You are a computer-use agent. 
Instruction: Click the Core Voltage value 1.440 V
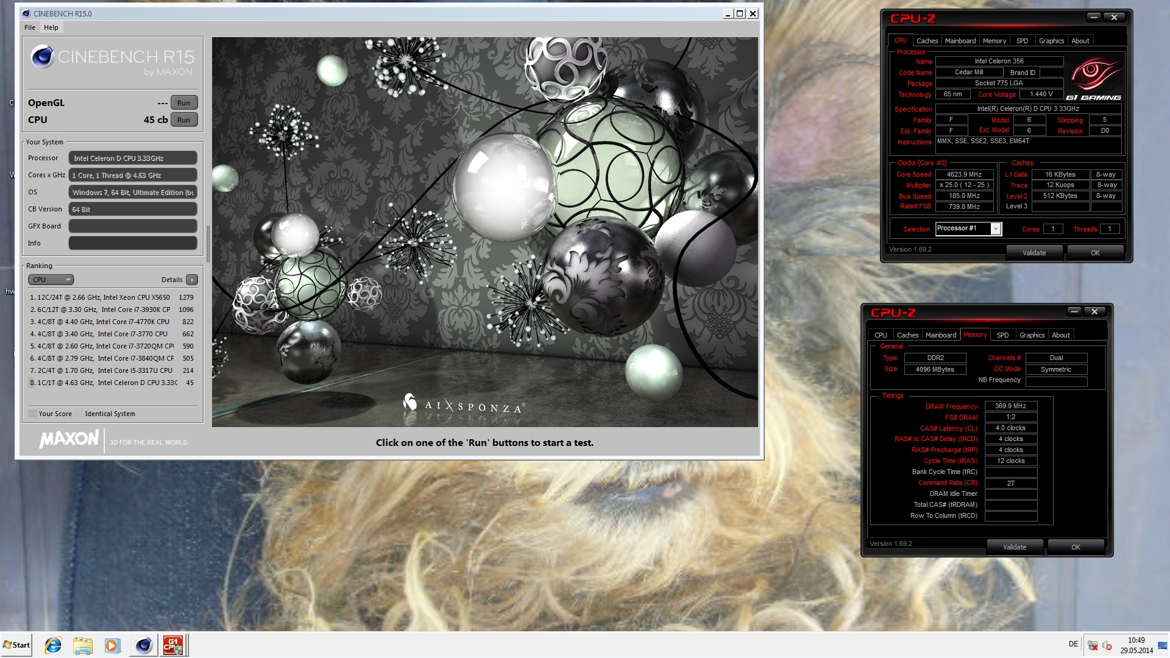(1041, 94)
